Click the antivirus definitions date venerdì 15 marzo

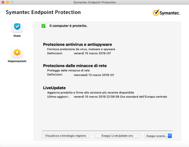pyautogui.click(x=92, y=53)
